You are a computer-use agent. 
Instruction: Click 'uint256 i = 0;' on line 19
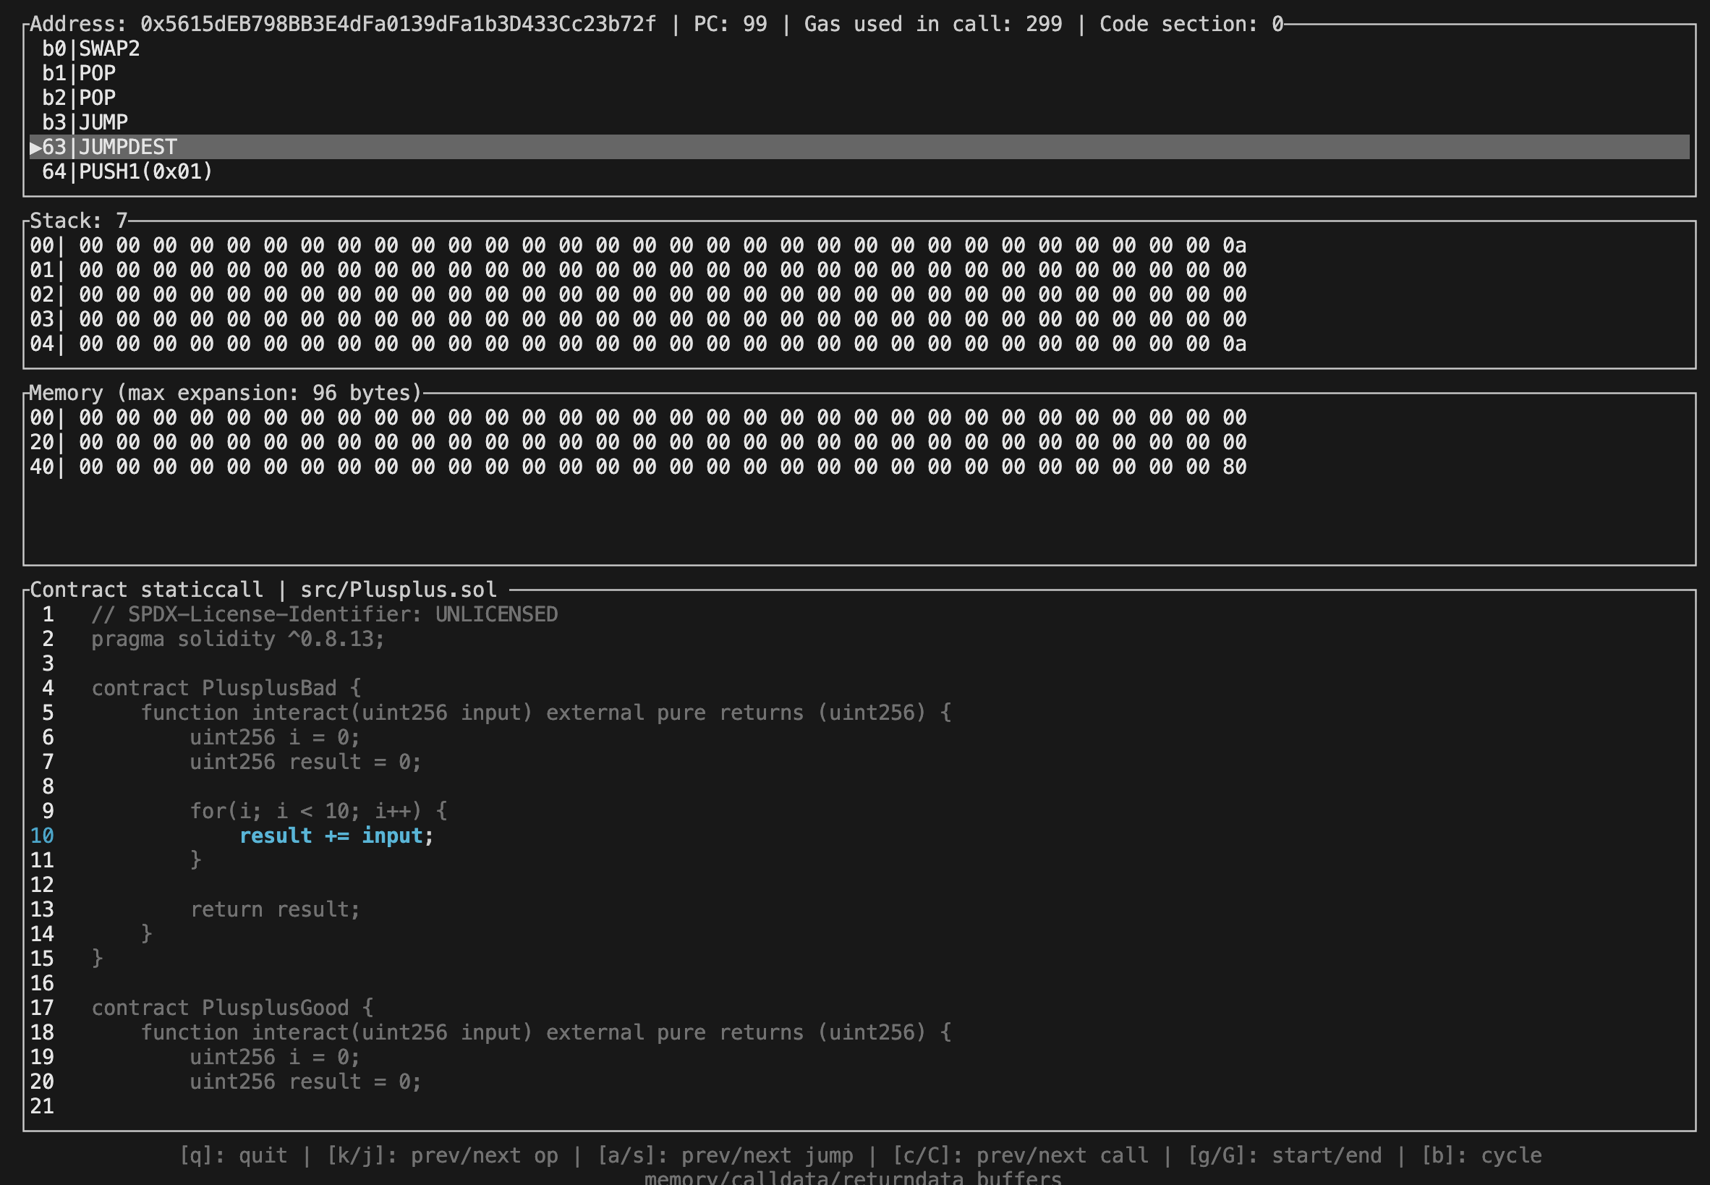click(x=275, y=1056)
